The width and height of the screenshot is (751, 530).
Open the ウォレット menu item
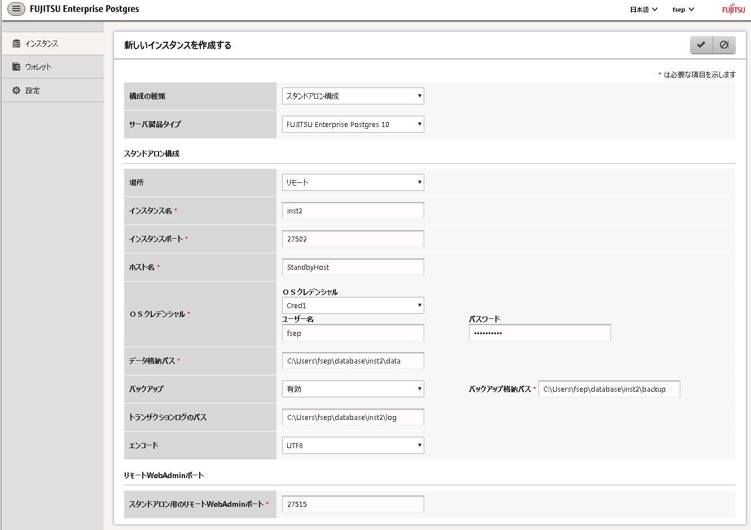(x=53, y=67)
